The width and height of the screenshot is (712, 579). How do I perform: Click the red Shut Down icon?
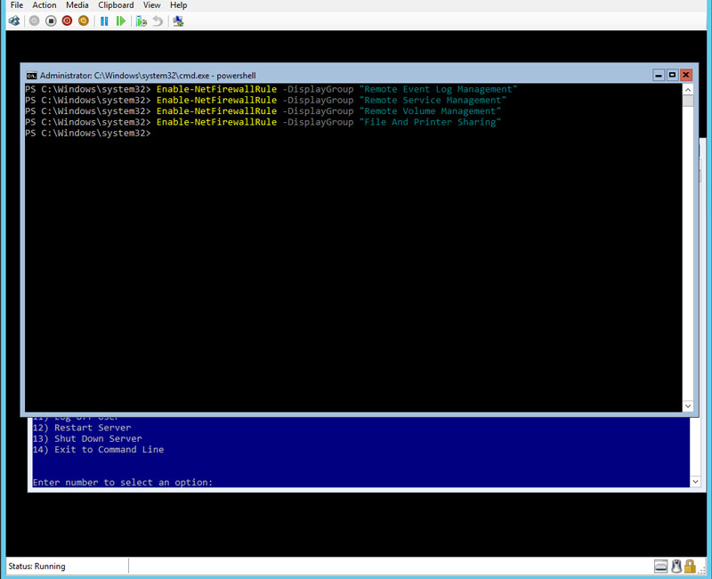67,20
